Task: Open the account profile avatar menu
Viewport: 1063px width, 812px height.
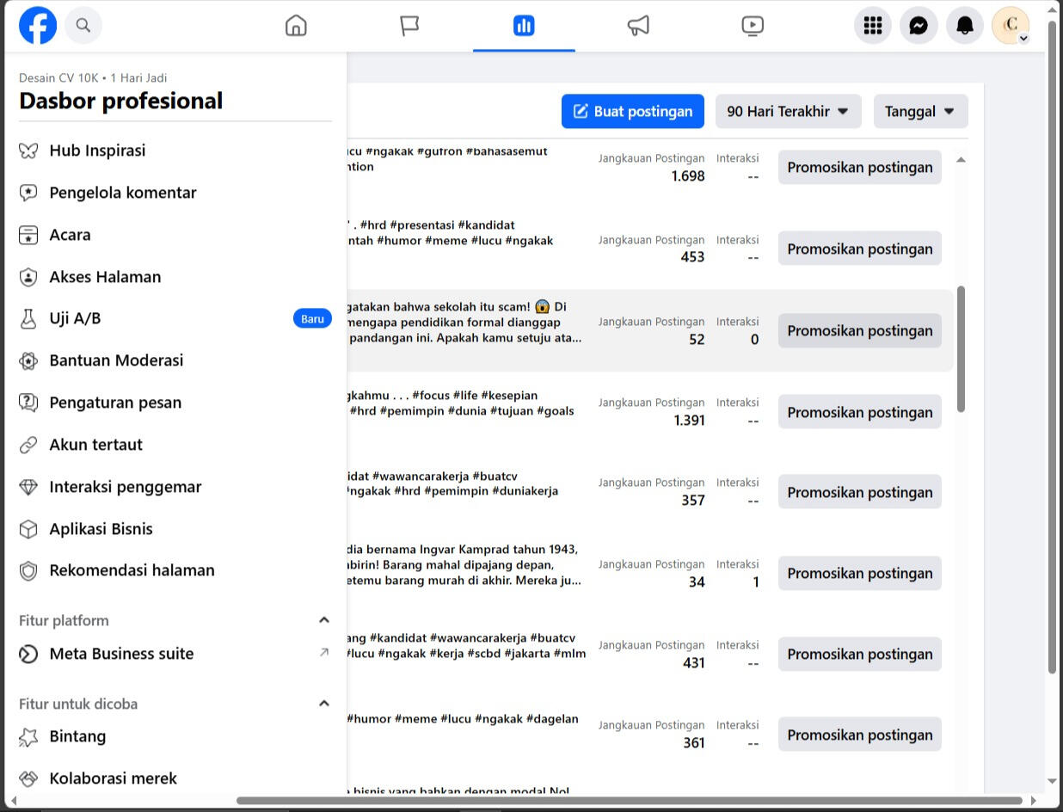Action: tap(1011, 26)
